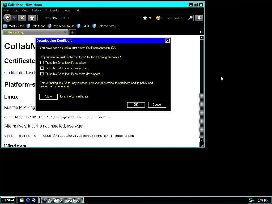Screen dimensions: 272x204
Task: Click the Certificate download link on page
Action: pyautogui.click(x=20, y=73)
